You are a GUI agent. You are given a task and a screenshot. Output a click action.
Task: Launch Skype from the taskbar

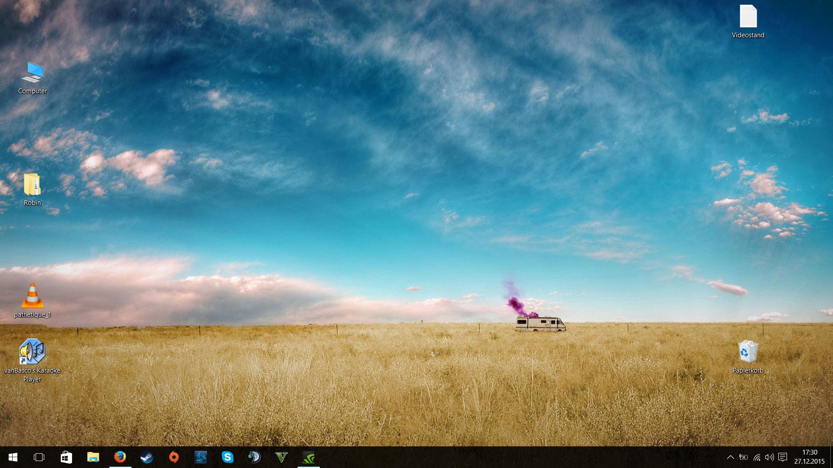[227, 457]
